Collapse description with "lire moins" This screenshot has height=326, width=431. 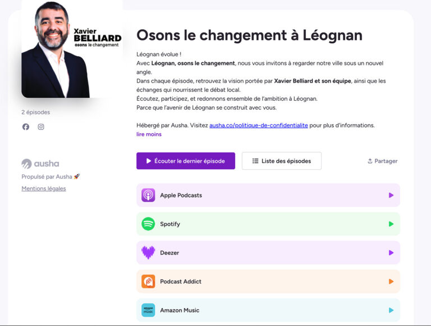(149, 134)
